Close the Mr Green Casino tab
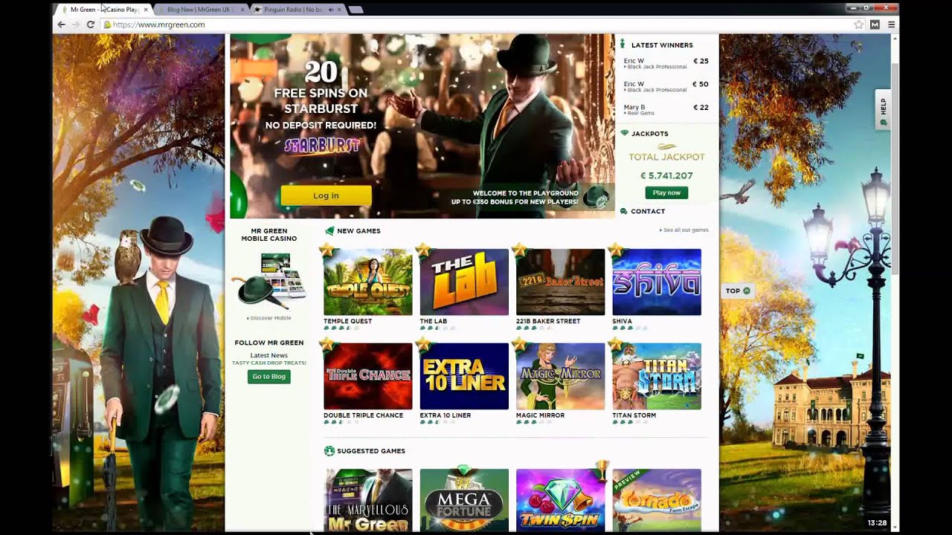The image size is (952, 535). [146, 10]
